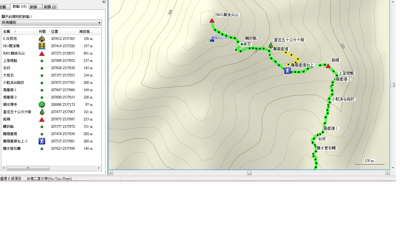This screenshot has width=400, height=225.
Task: Click green dot icon in 廢產道-1 row
Action: click(42, 90)
